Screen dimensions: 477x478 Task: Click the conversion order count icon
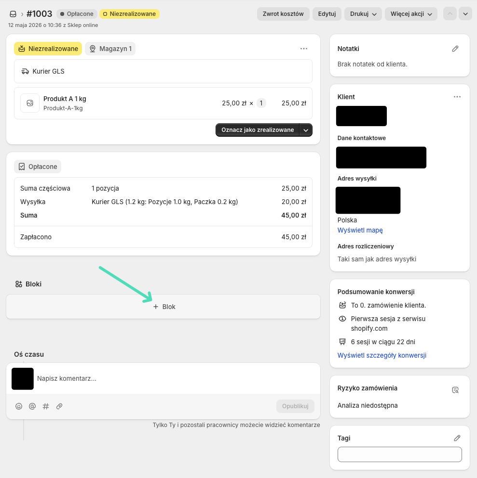click(342, 305)
